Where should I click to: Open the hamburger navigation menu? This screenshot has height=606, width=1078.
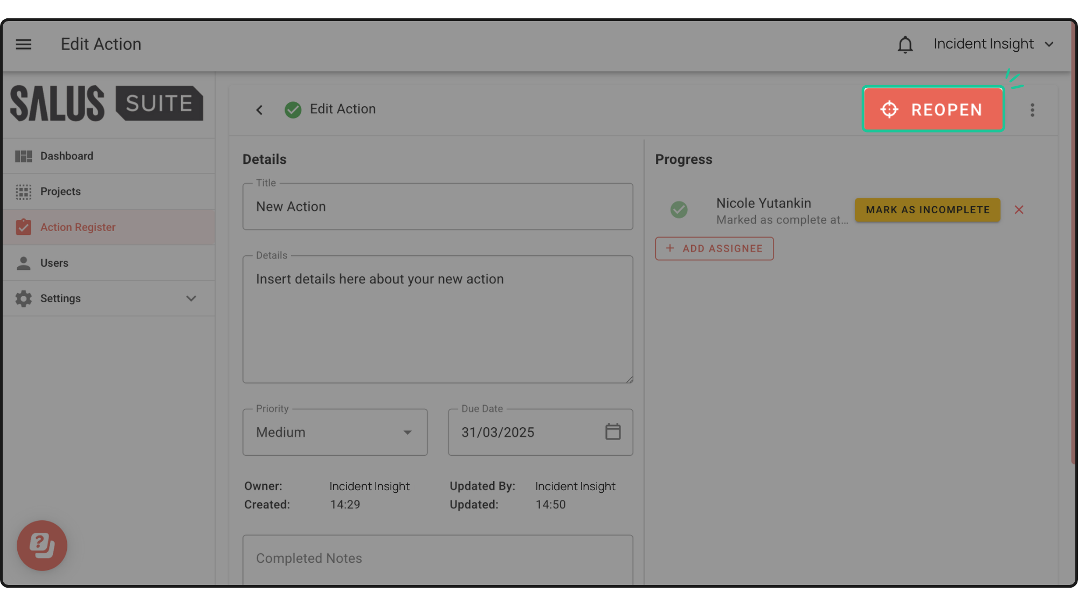click(23, 44)
